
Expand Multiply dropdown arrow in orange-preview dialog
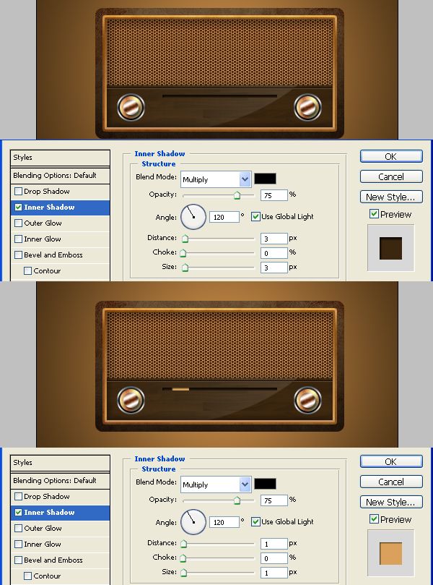[x=245, y=484]
